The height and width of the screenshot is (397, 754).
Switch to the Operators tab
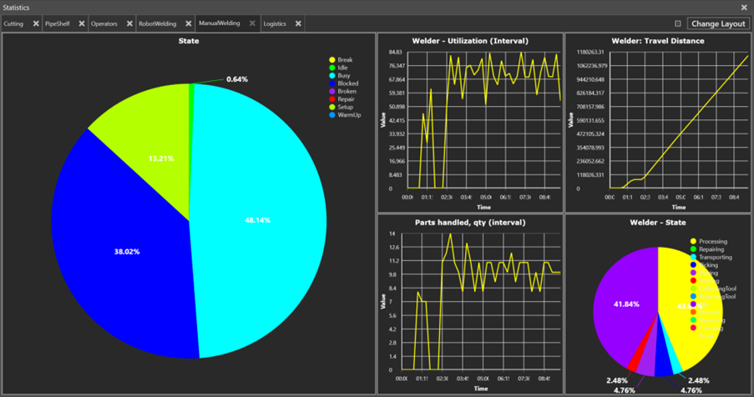(x=104, y=24)
